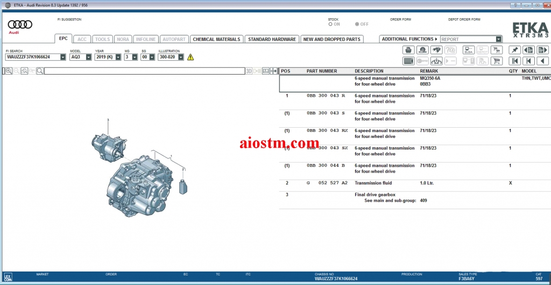Go to previous illustration page icon

[529, 50]
